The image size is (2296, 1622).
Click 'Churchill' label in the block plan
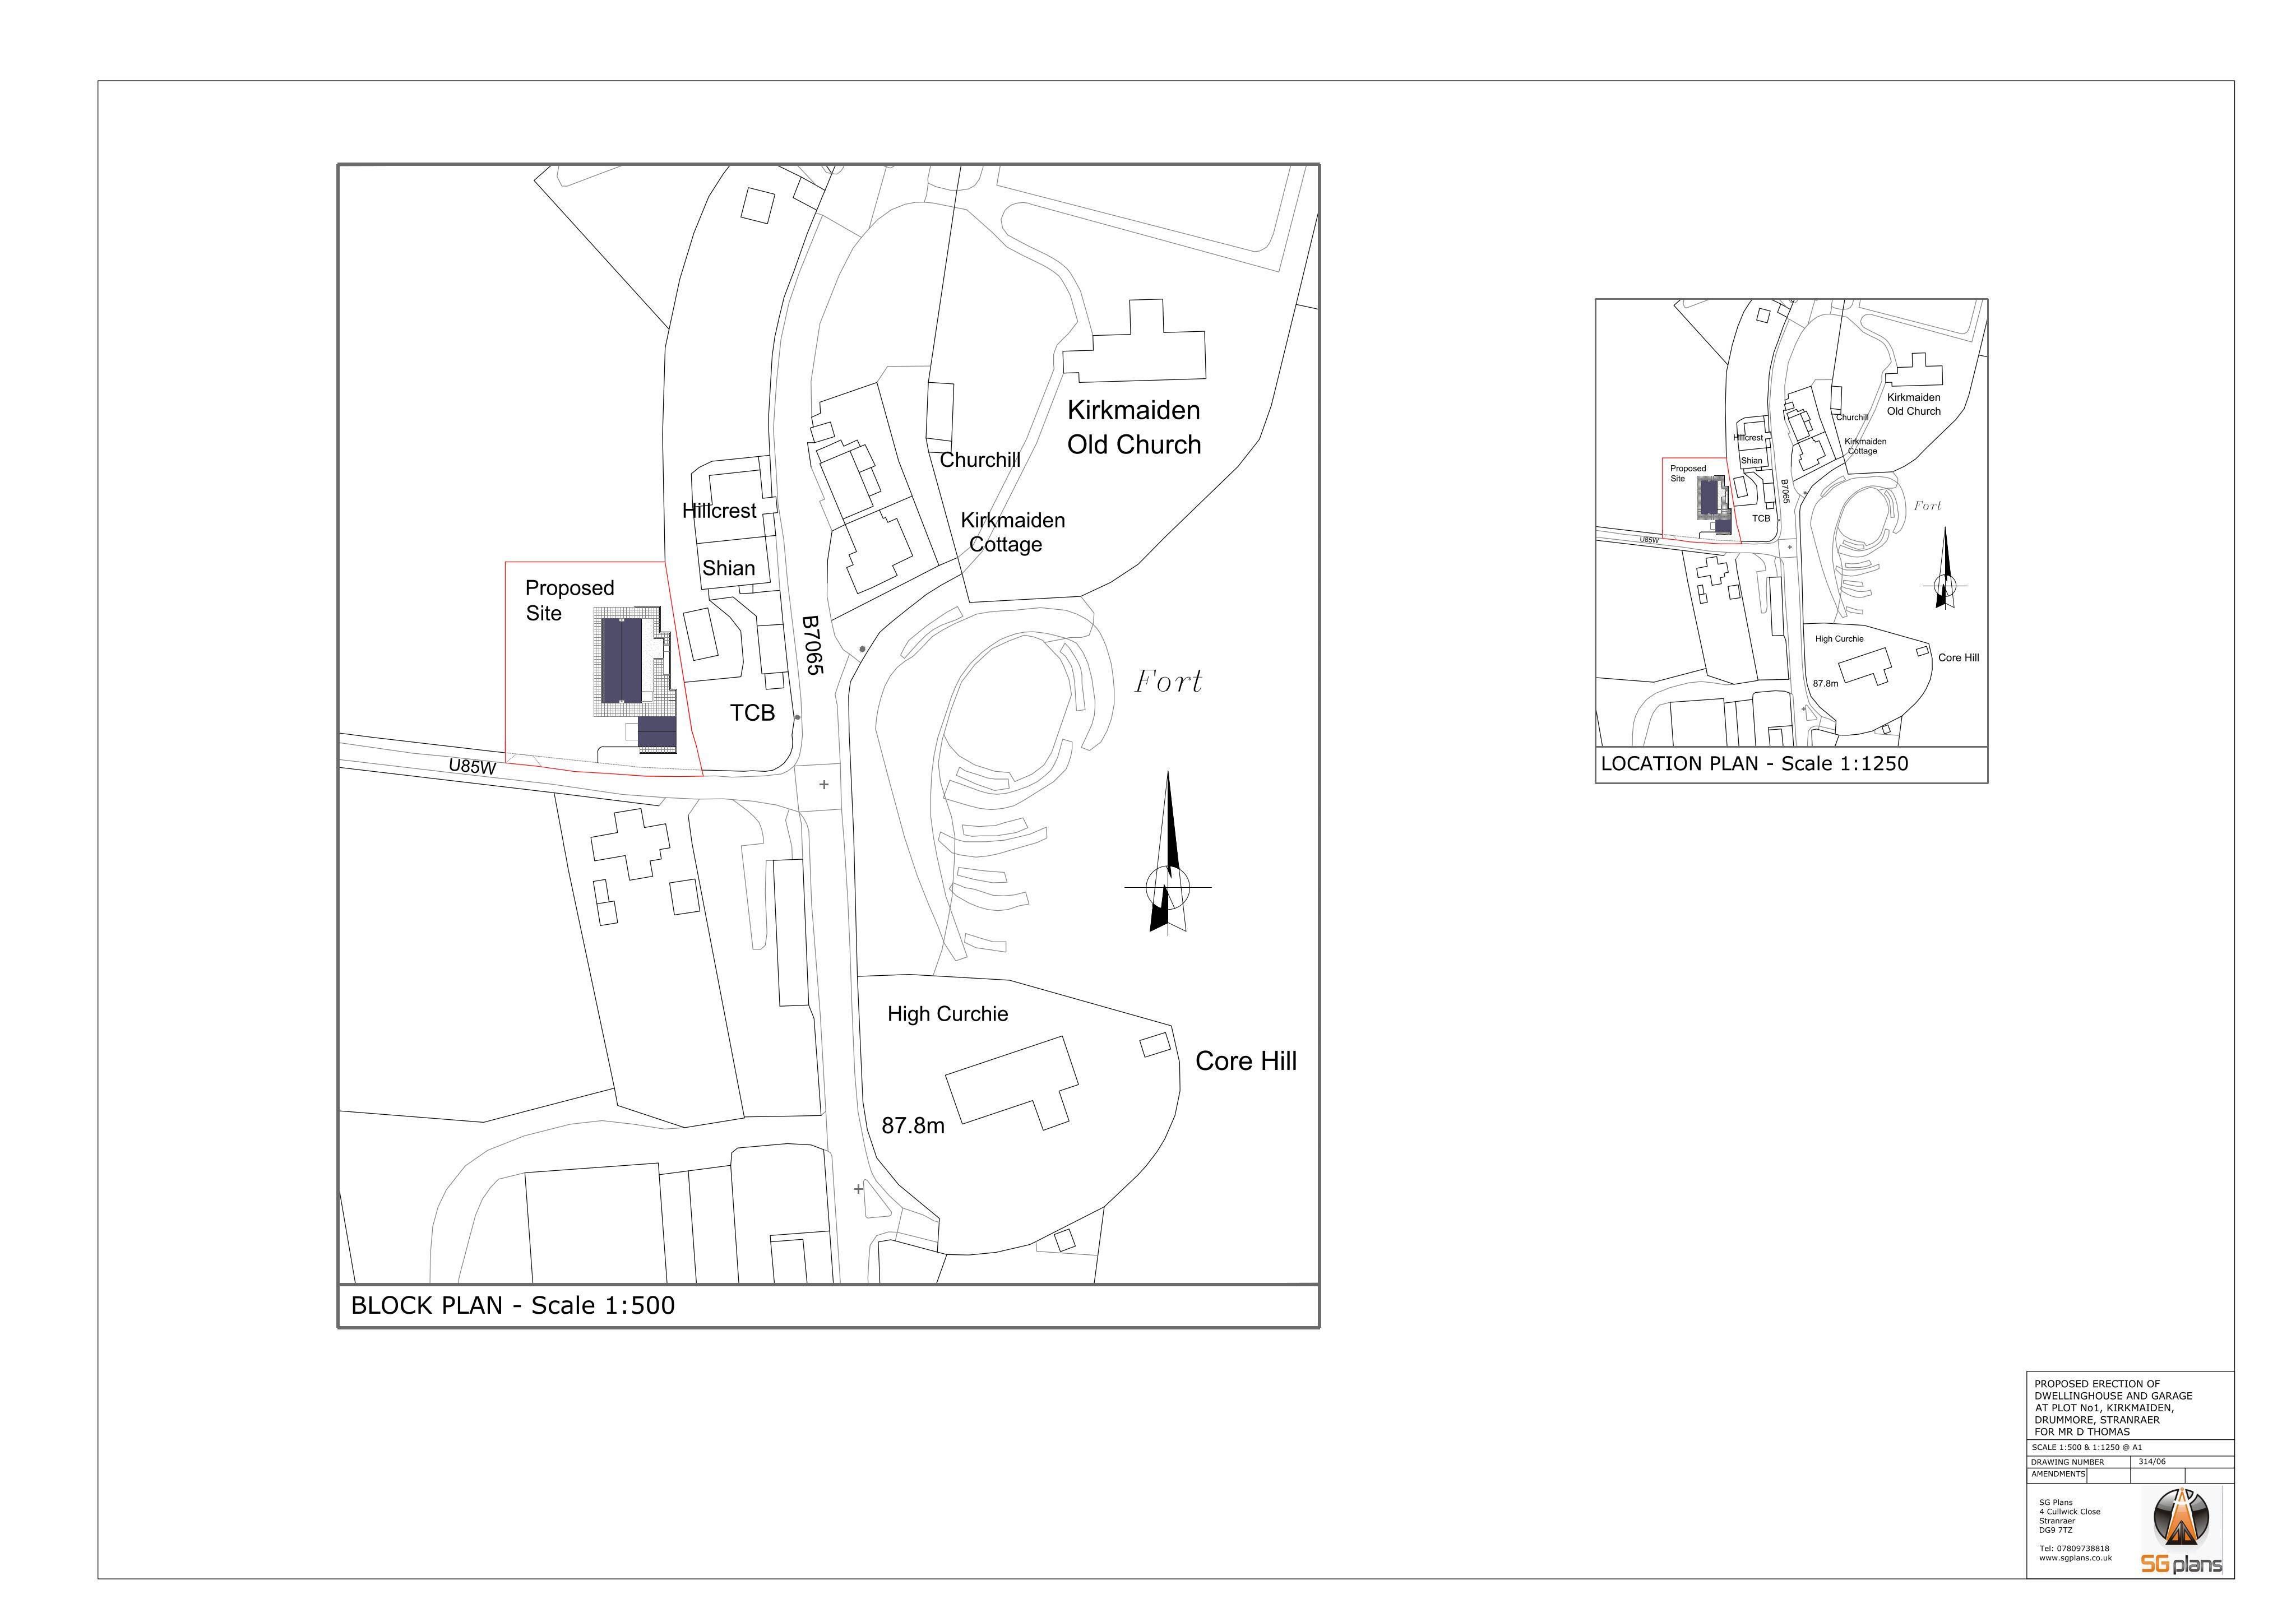pyautogui.click(x=980, y=460)
